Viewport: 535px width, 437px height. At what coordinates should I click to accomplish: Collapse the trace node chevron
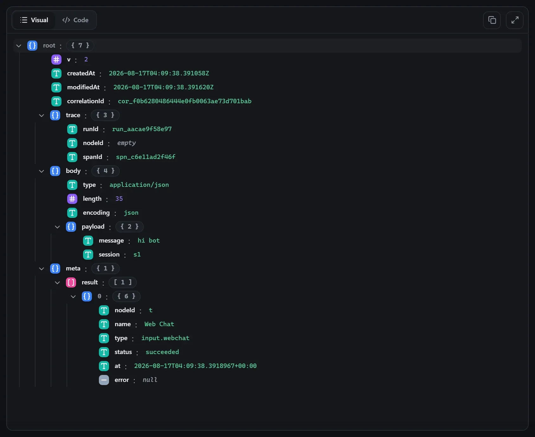click(42, 115)
